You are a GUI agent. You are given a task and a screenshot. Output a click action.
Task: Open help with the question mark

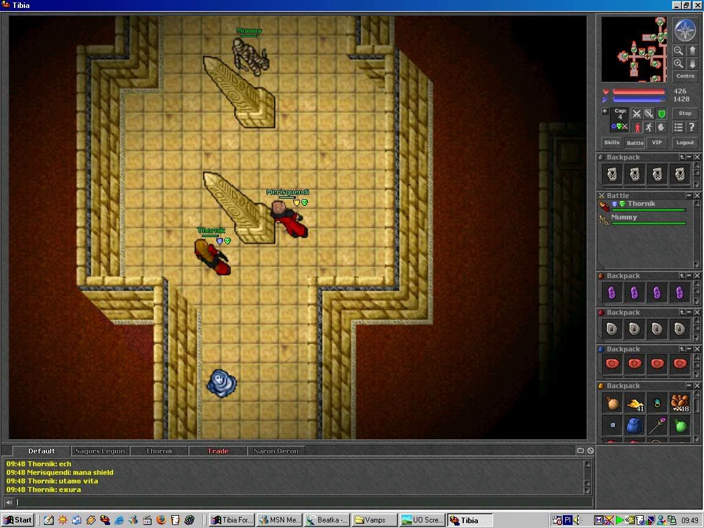point(692,128)
